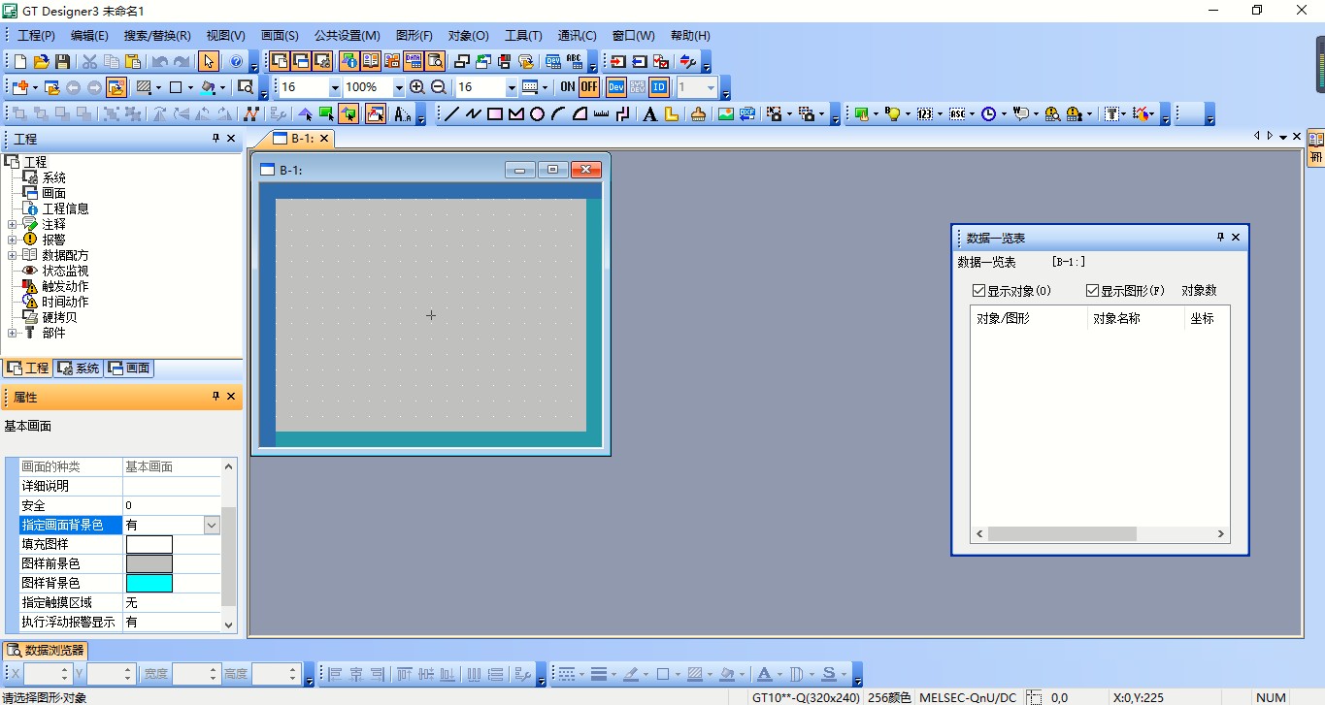Select the scale (ruler) drawing tool

point(602,114)
